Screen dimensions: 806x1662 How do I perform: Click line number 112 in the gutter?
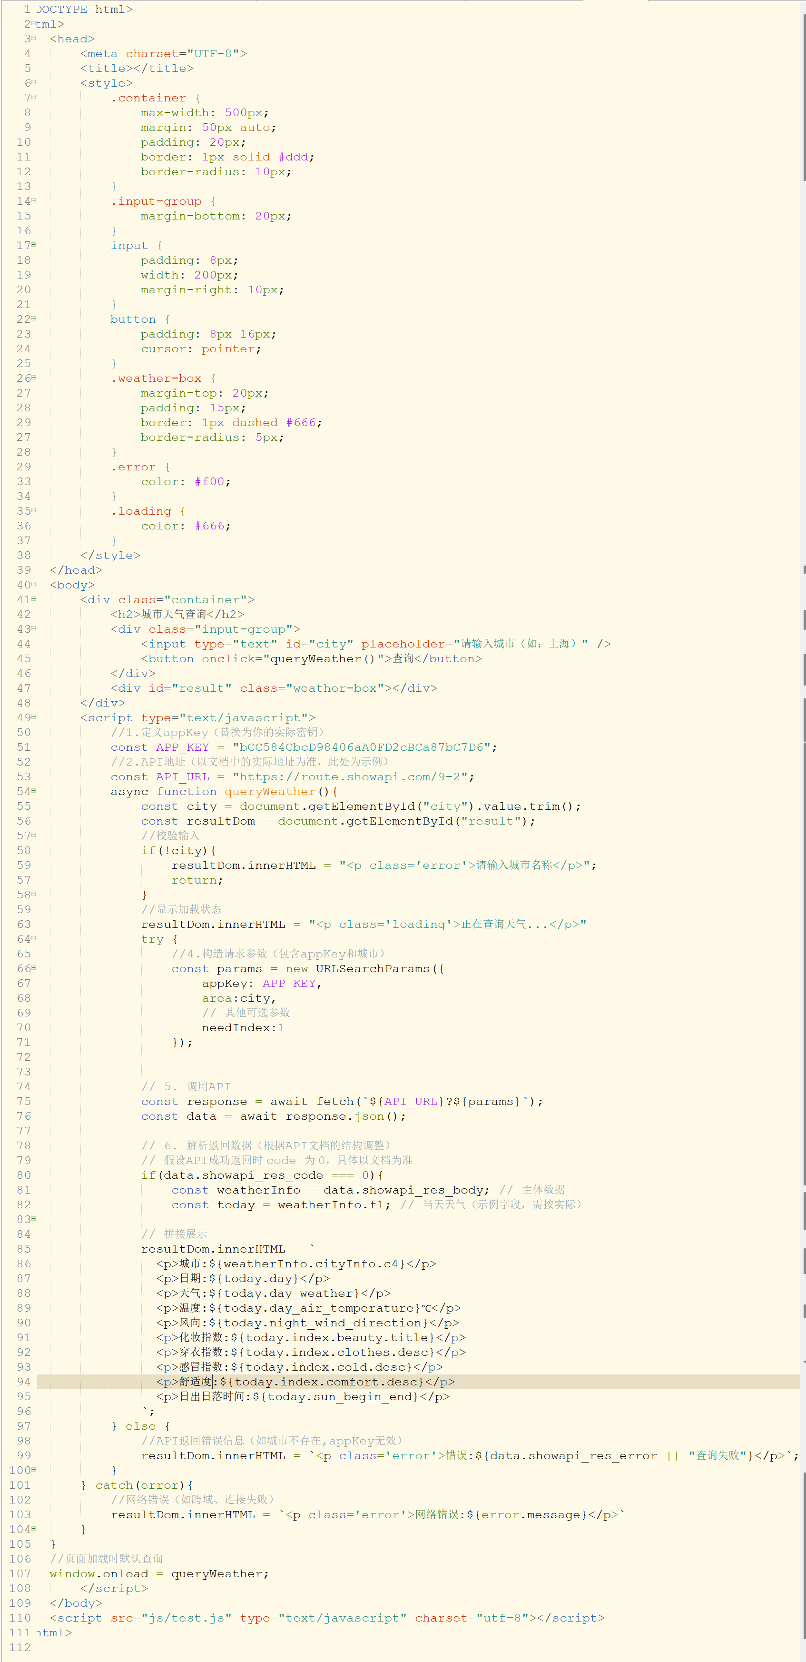[x=20, y=1647]
